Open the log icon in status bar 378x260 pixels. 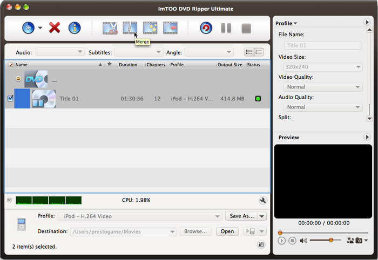[261, 244]
